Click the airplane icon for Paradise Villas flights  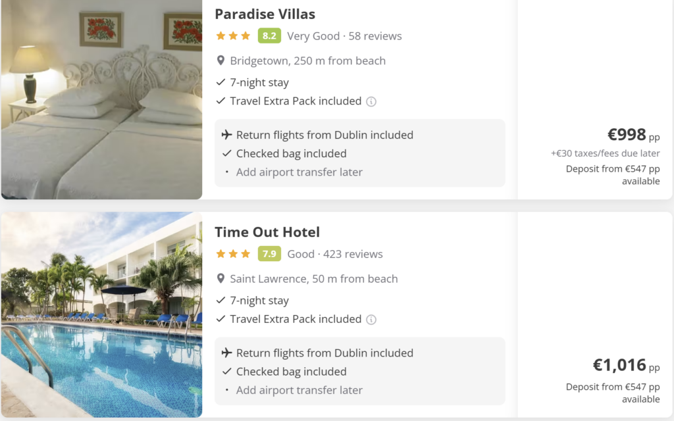coord(227,135)
